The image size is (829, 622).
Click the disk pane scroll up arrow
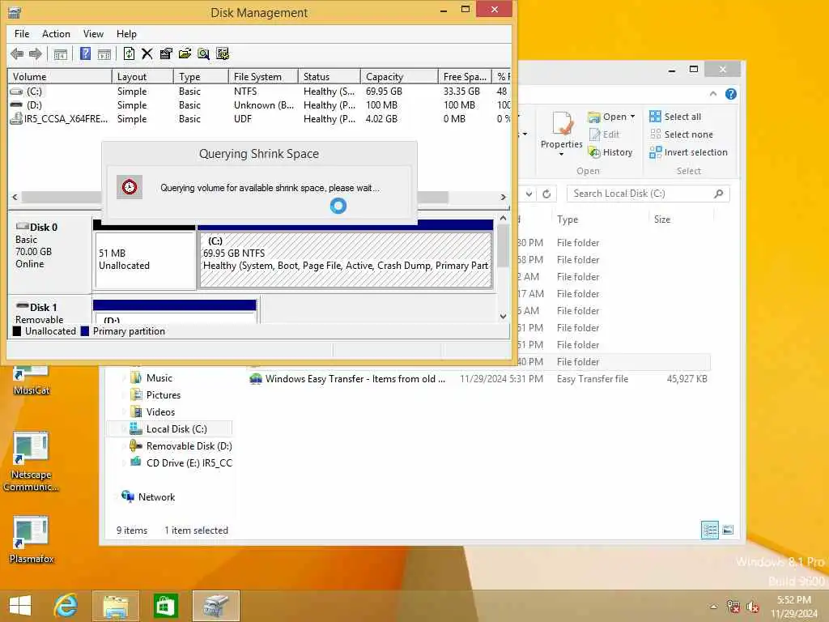[x=503, y=218]
